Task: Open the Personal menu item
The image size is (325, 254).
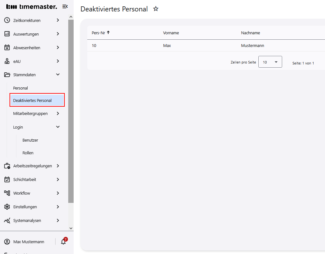Action: (x=21, y=88)
